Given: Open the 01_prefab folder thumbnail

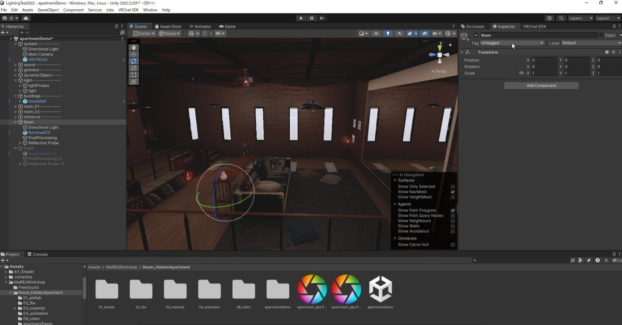Looking at the screenshot, I should [x=107, y=289].
